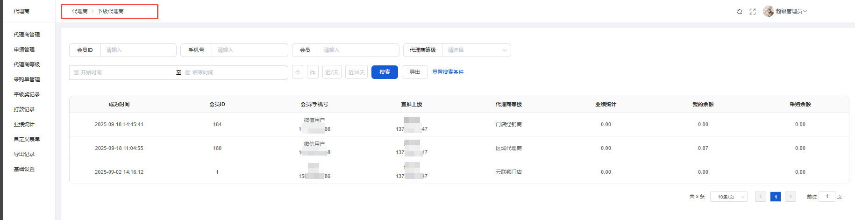
Task: Click the 重置搜索条件 link
Action: (x=448, y=72)
